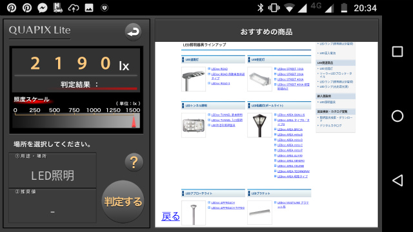Screen dimensions: 413x232
Task: Open the LEDioc STREET 40VA link
Action: point(290,79)
